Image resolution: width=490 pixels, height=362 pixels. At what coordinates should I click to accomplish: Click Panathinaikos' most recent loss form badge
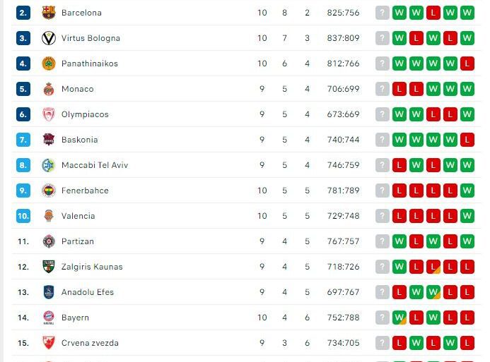(467, 64)
